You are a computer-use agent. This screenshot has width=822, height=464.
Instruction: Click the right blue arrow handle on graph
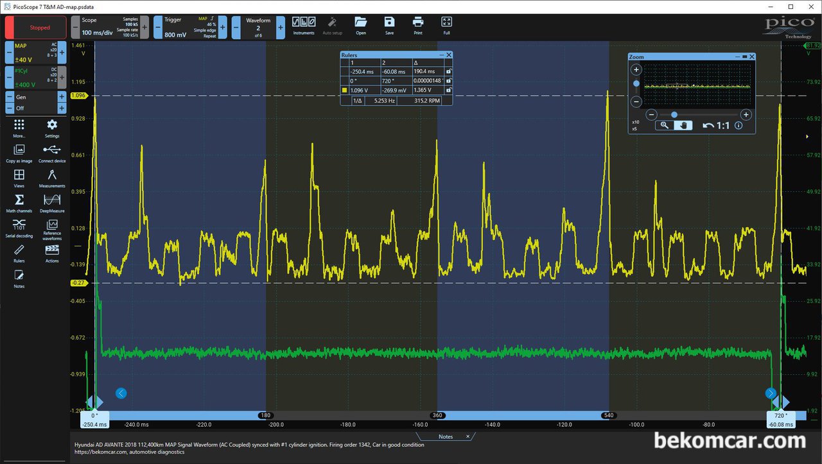point(771,393)
